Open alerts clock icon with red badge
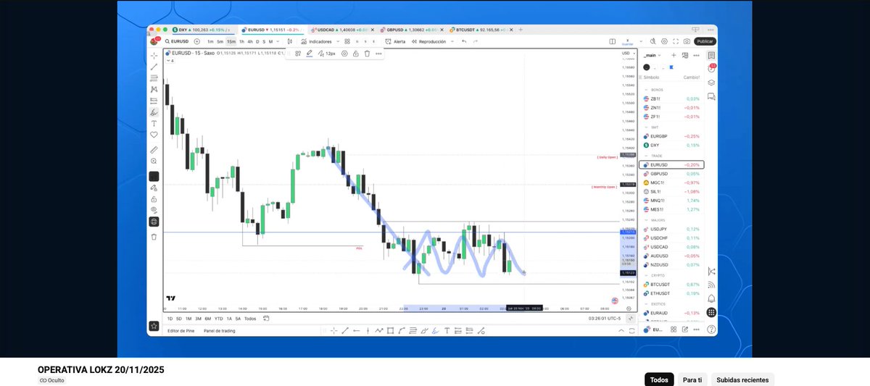Screen dimensions: 870x386 point(711,69)
